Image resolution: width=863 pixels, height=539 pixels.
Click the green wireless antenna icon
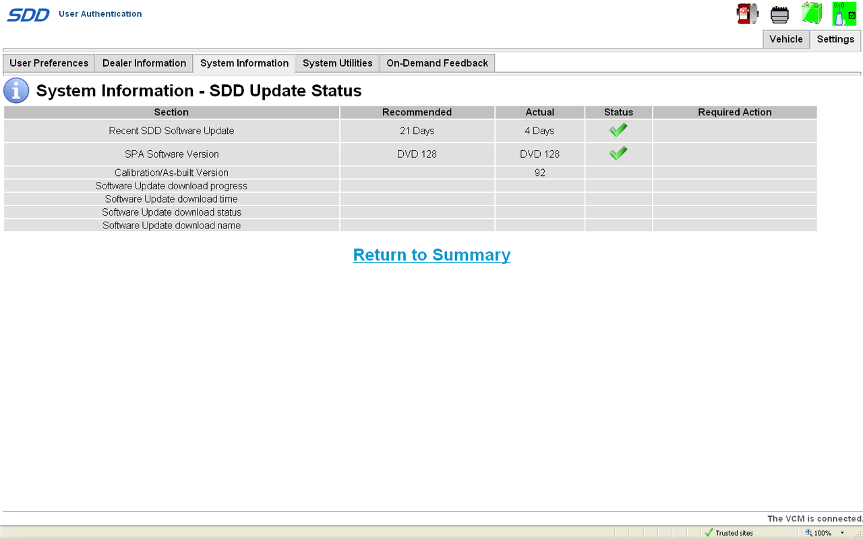point(844,13)
